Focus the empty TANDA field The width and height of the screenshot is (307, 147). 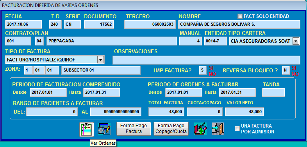(x=273, y=93)
